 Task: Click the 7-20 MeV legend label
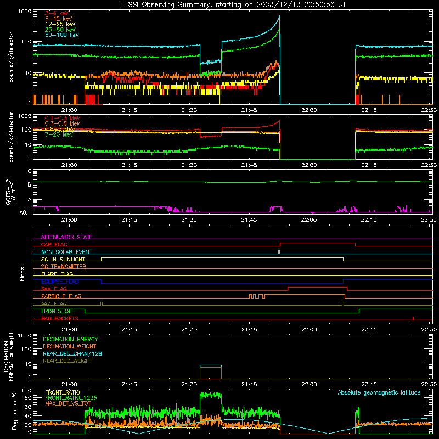[x=59, y=134]
